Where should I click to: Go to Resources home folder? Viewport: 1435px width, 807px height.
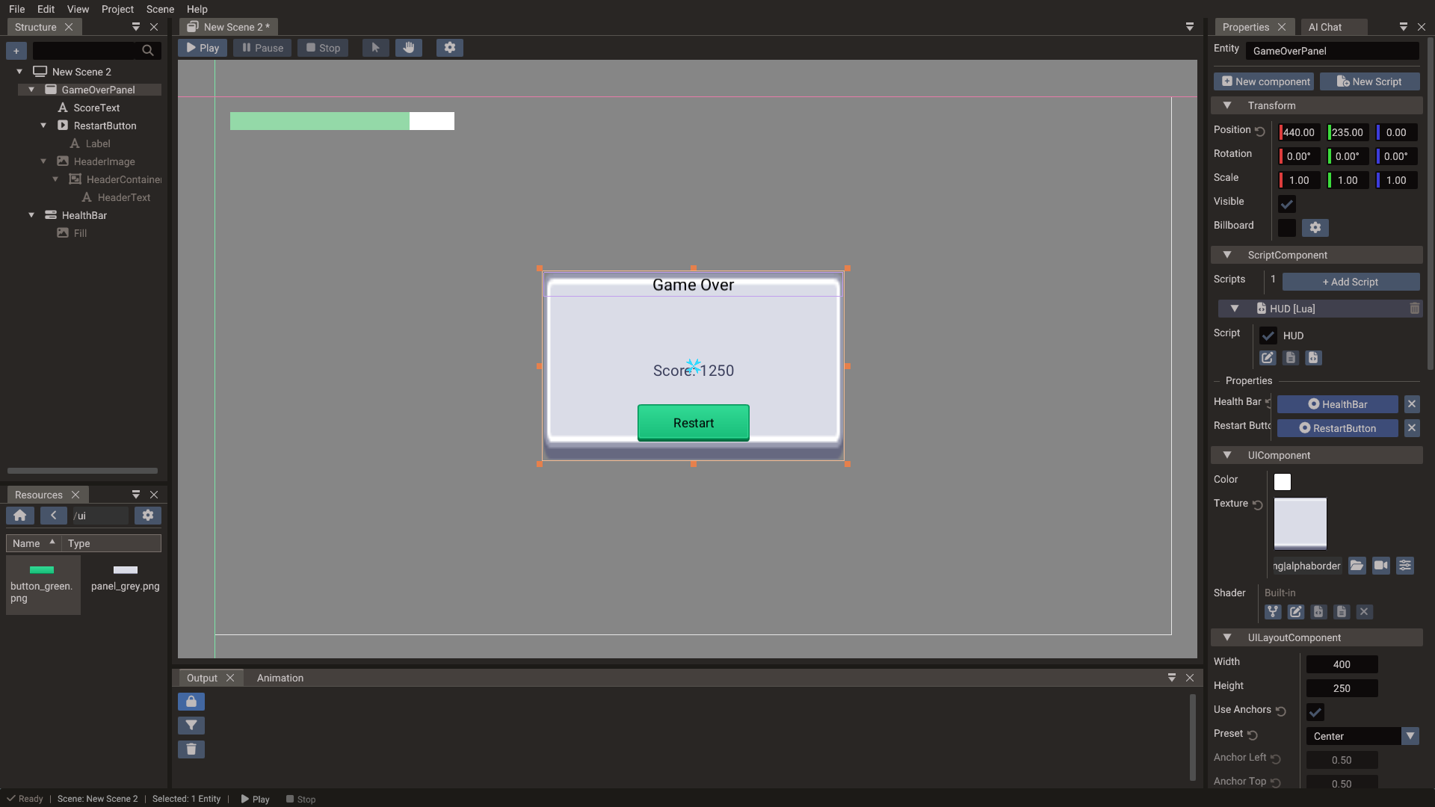point(20,516)
